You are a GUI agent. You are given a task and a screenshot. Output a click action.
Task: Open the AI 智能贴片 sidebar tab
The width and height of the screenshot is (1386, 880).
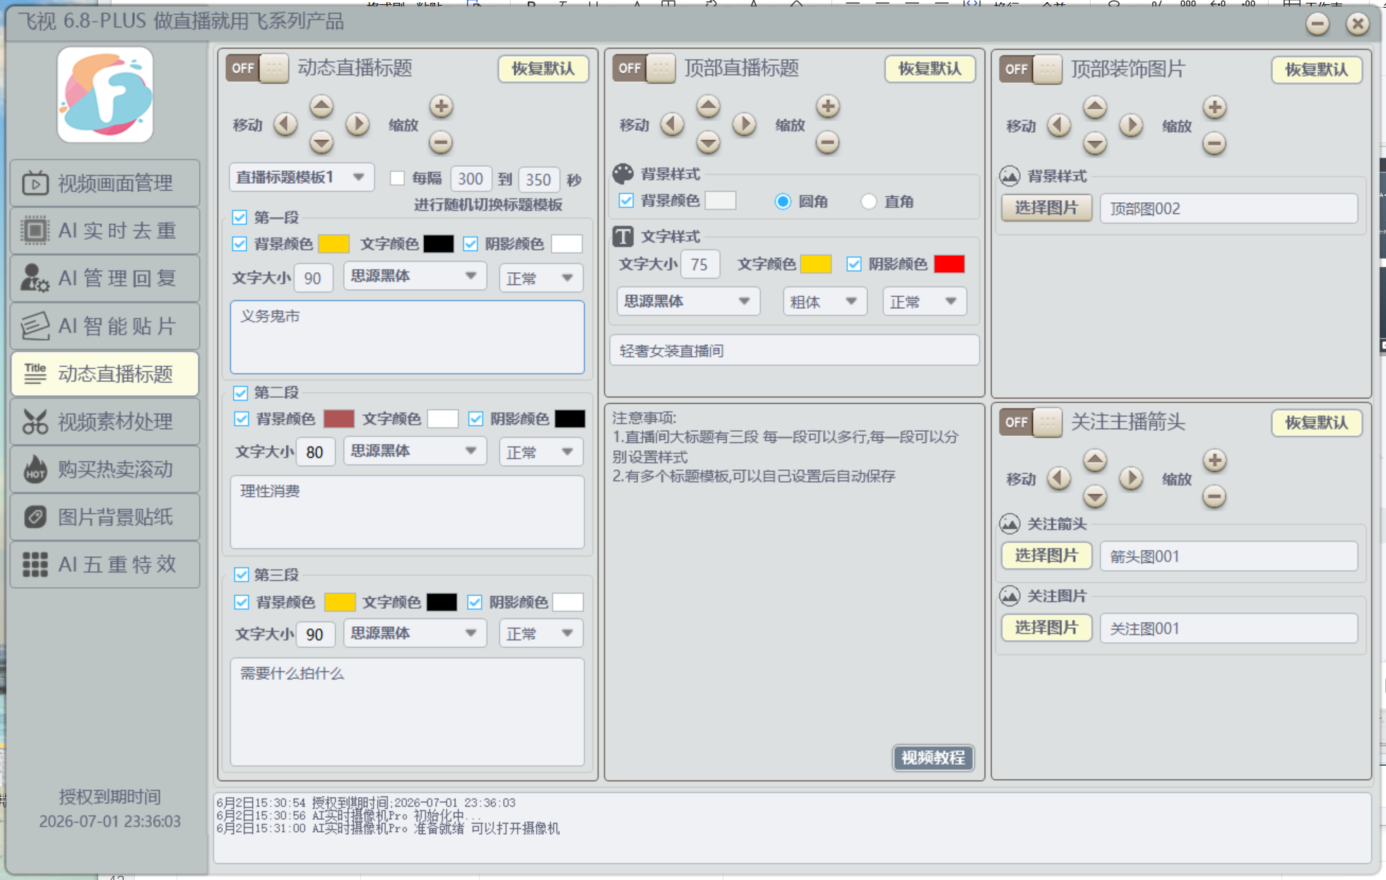pyautogui.click(x=105, y=326)
